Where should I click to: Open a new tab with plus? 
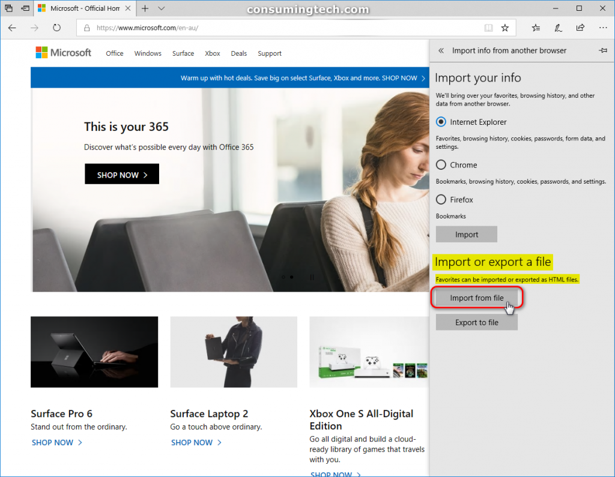click(x=145, y=8)
